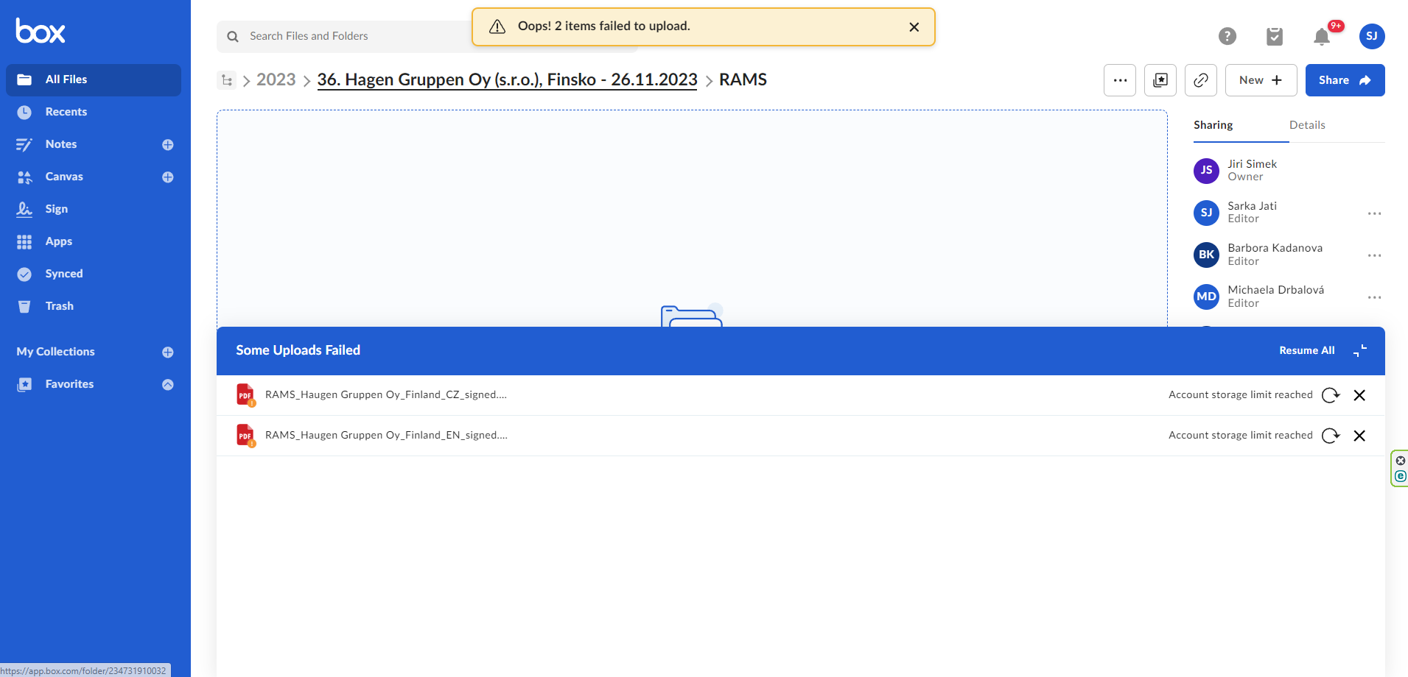
Task: Dismiss the upload failed notification
Action: click(914, 27)
